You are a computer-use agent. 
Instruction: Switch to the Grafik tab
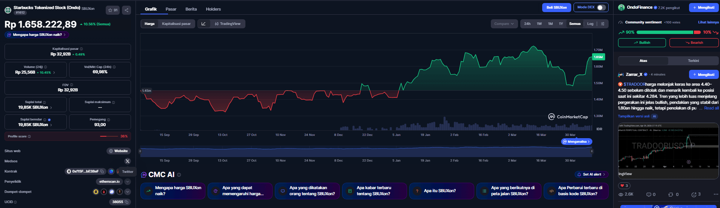(151, 9)
